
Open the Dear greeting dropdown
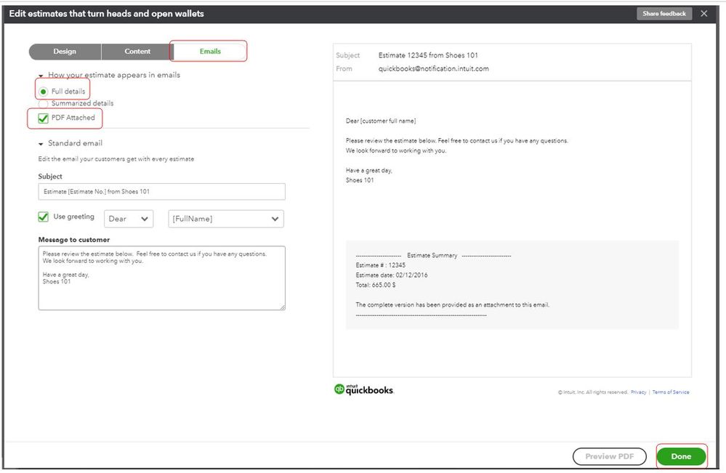click(129, 219)
